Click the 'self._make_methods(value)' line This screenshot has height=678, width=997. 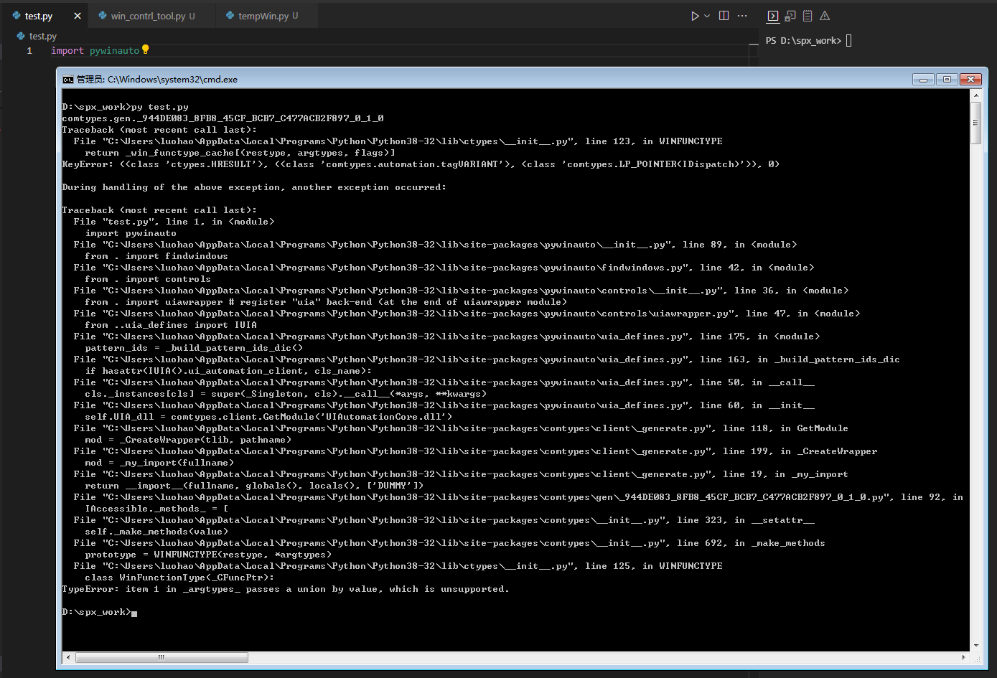tap(156, 532)
